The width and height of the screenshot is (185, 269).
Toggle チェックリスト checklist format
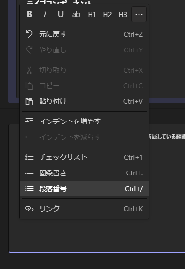pos(84,157)
